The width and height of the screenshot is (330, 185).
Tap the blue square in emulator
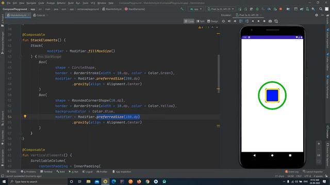tap(272, 96)
